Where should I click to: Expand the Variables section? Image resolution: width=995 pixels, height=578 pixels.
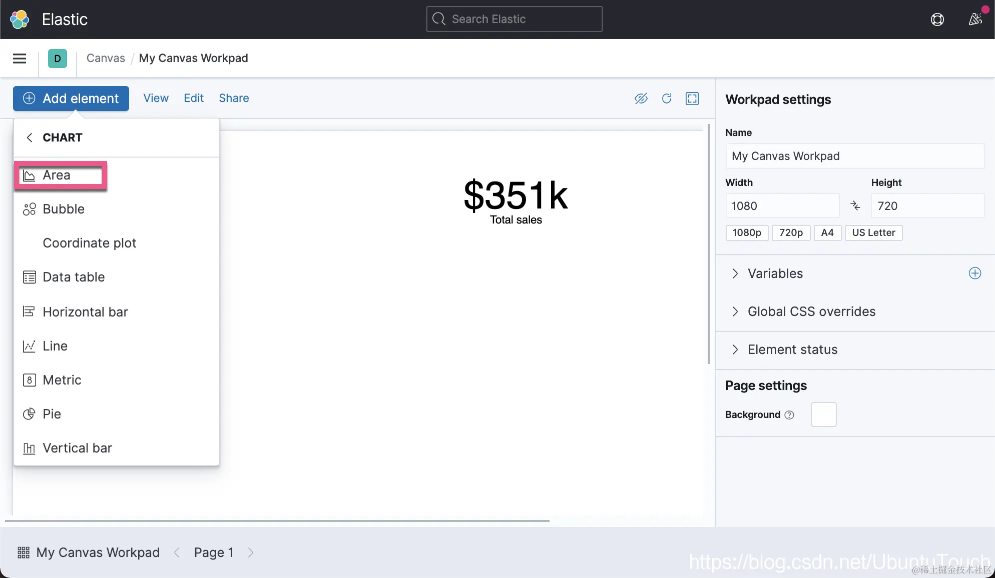[x=775, y=273]
